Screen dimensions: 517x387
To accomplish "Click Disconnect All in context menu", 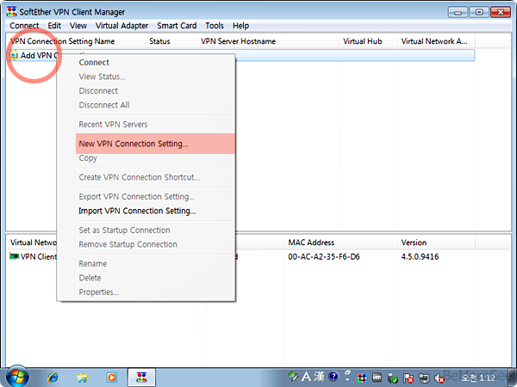I will (x=155, y=105).
